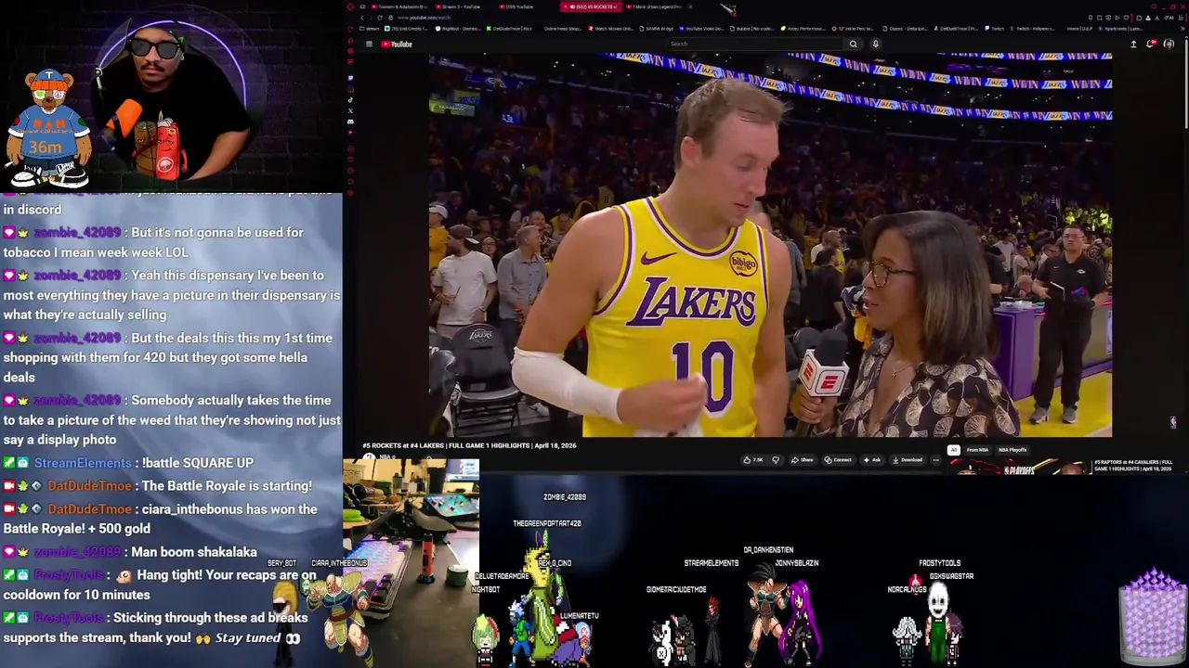The width and height of the screenshot is (1189, 668).
Task: Select the active '#5 ROCKETS' browser tab
Action: click(x=591, y=6)
